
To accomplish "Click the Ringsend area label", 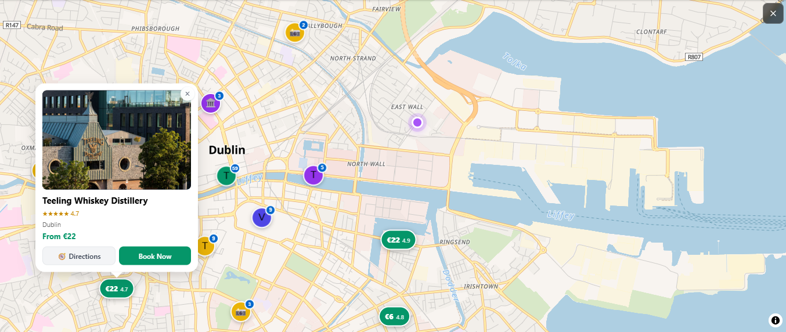I will click(x=455, y=241).
